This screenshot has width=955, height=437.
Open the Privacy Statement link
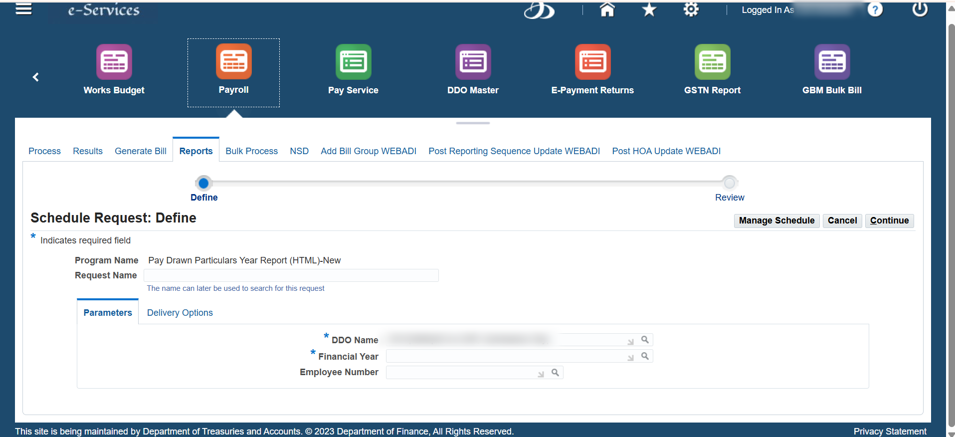click(890, 432)
